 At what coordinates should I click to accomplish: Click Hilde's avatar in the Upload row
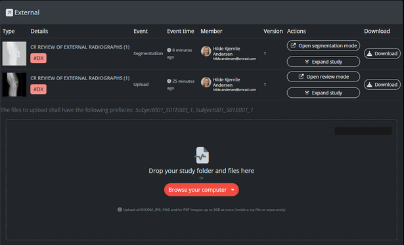[x=206, y=82]
